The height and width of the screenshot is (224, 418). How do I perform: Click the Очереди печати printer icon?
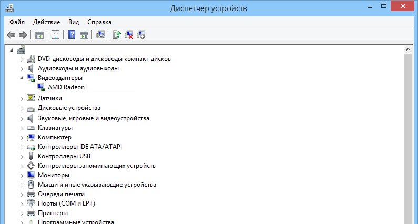tap(31, 194)
